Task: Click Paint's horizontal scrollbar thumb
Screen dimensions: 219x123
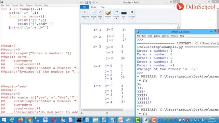Action: click(x=103, y=110)
